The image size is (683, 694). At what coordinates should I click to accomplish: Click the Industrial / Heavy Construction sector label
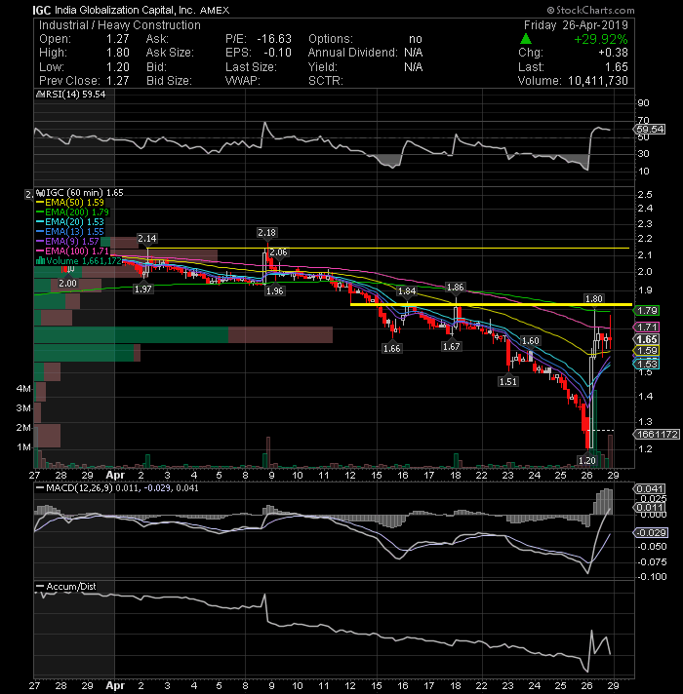click(x=120, y=25)
